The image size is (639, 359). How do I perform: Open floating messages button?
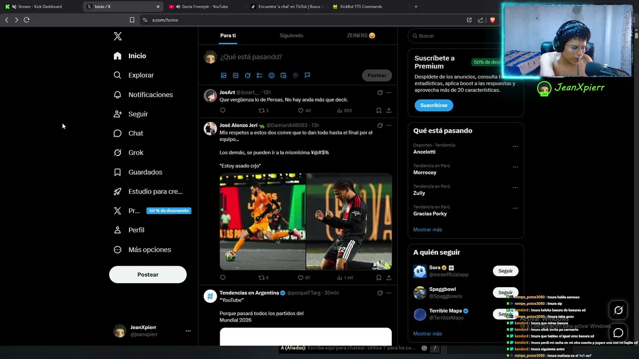tap(618, 333)
